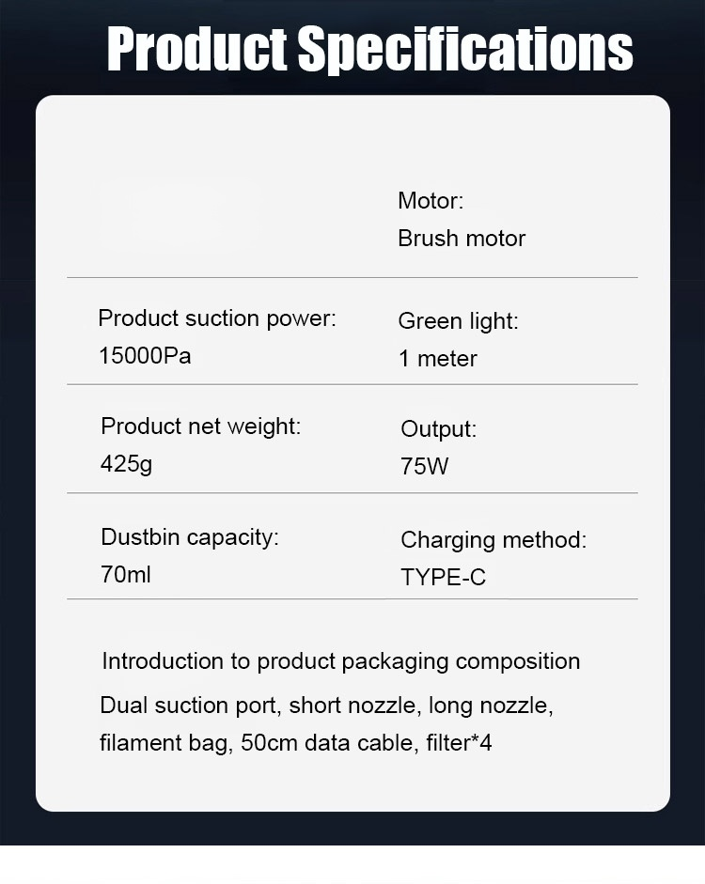Select the "1 meter" value
This screenshot has height=884, width=705.
coord(438,359)
